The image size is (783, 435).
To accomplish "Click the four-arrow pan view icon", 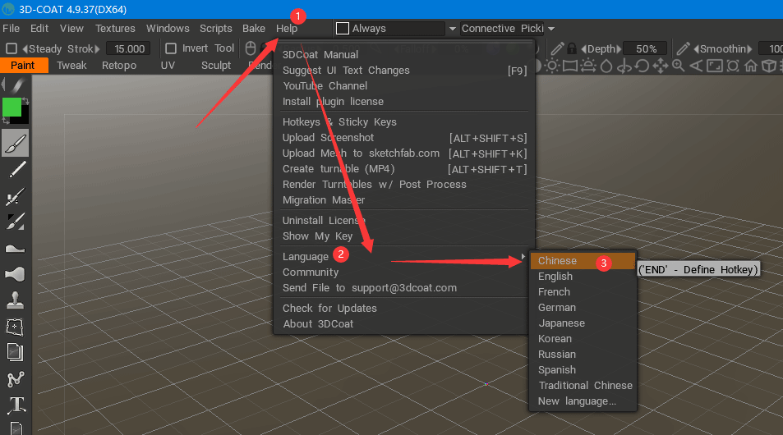I will [660, 66].
